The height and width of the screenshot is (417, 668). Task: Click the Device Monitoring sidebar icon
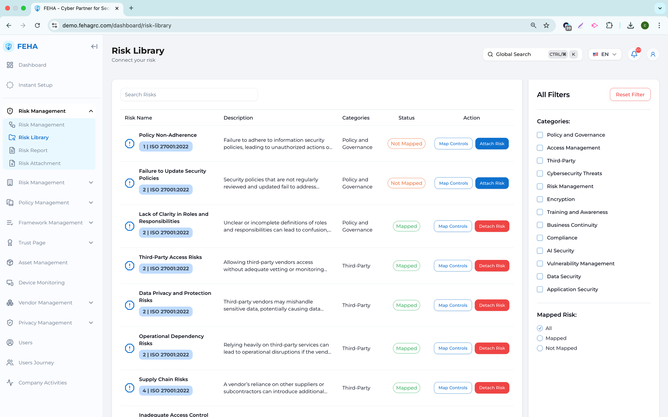(10, 283)
